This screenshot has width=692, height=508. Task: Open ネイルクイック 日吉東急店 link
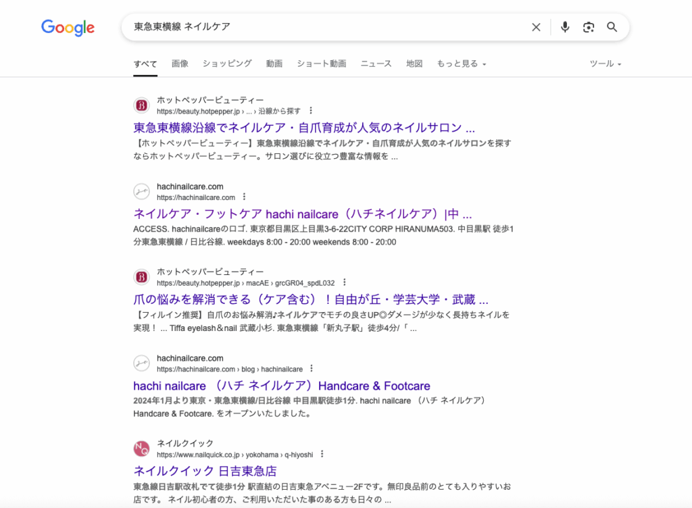click(x=205, y=471)
